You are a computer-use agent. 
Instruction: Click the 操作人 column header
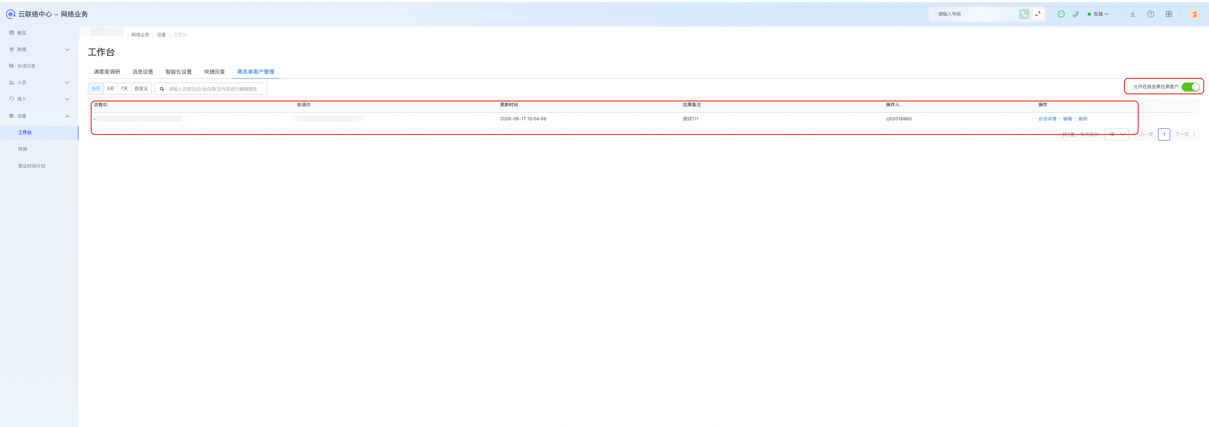tap(893, 105)
